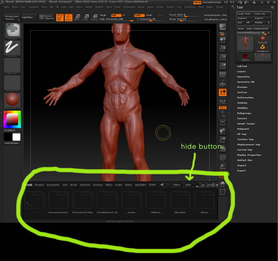This screenshot has width=278, height=261.
Task: Expand the Polygroups section
Action: 244,113
